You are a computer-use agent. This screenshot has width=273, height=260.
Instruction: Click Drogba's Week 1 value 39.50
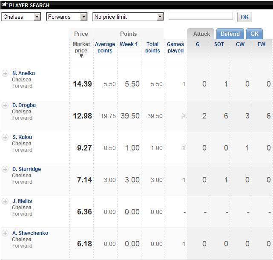click(x=130, y=116)
